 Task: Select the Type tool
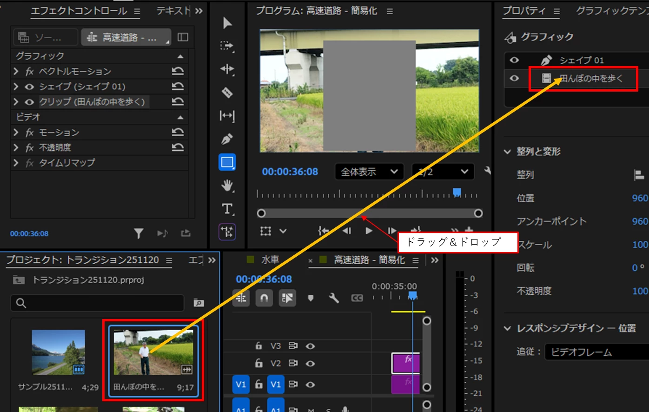click(x=227, y=209)
